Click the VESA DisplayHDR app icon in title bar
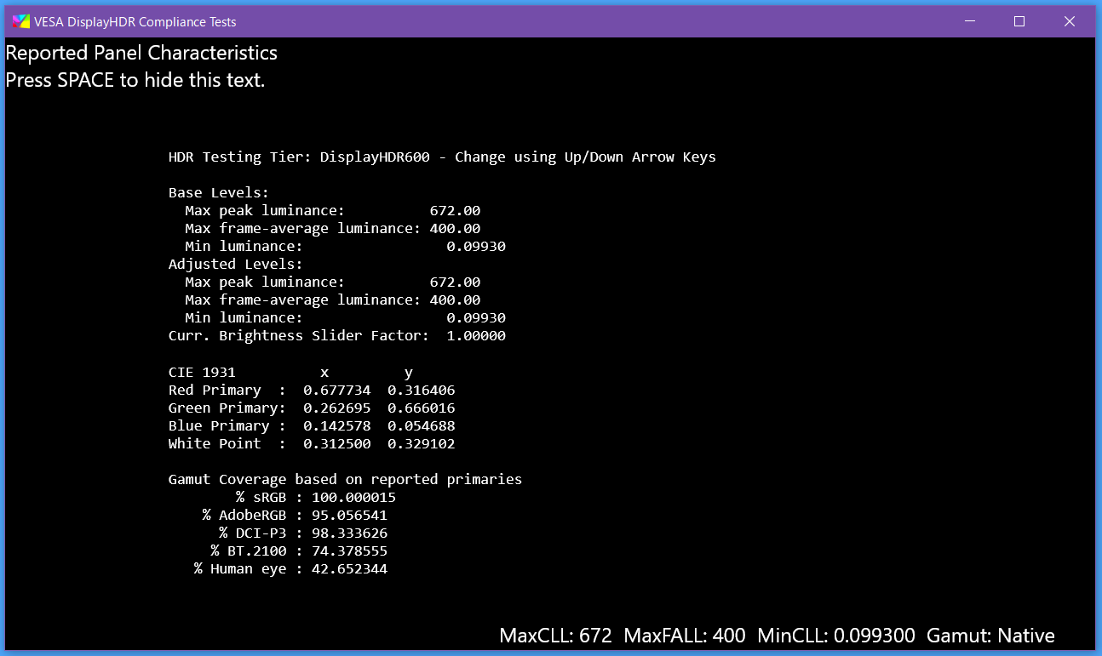The height and width of the screenshot is (656, 1102). 20,21
